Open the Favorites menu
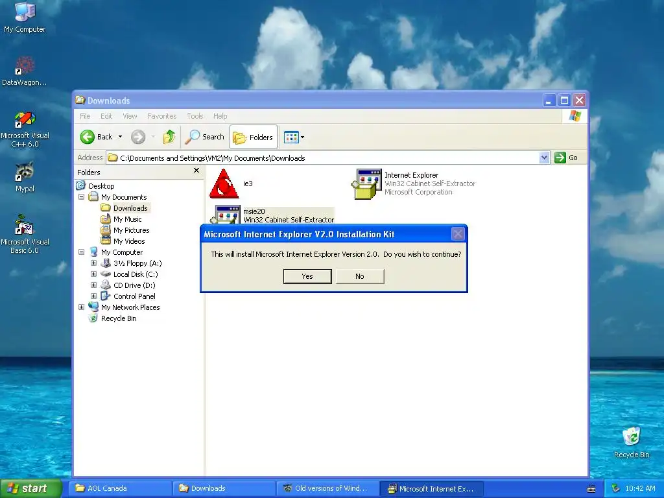 tap(161, 116)
